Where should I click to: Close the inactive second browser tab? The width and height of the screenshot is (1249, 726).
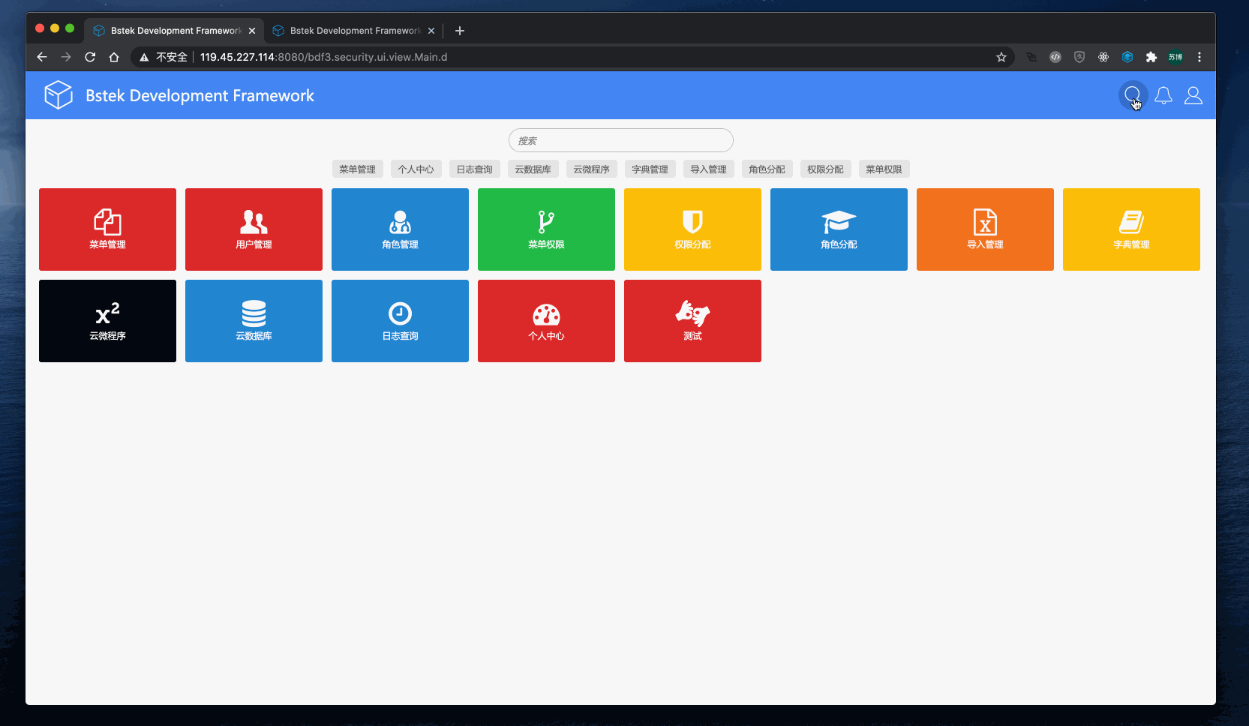click(x=431, y=31)
